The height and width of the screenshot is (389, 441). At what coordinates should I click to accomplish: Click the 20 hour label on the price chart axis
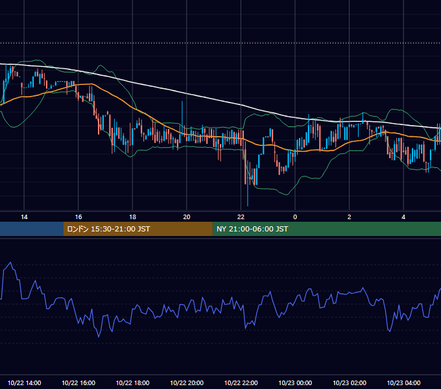[x=187, y=217]
